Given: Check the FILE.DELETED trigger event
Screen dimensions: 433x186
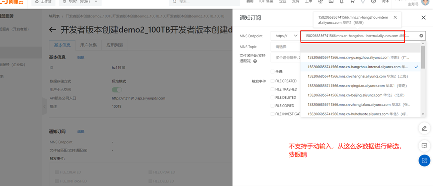Looking at the screenshot, I should coord(272,97).
